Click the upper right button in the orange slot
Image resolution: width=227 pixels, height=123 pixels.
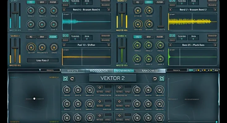click(106, 36)
